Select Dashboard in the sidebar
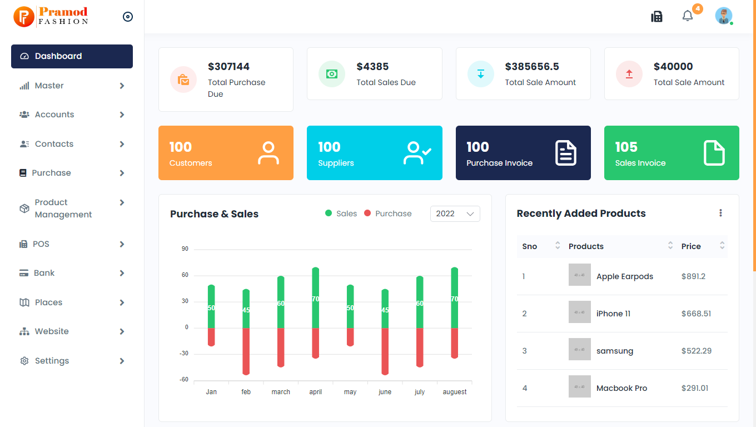The height and width of the screenshot is (427, 756). (x=72, y=56)
